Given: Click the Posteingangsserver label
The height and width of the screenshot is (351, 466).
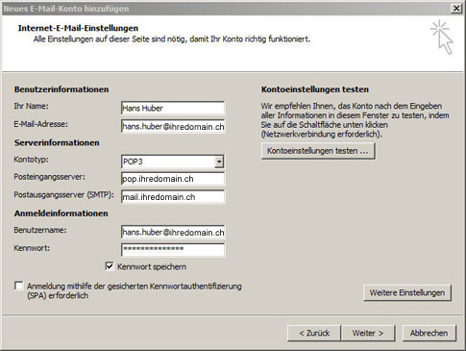Looking at the screenshot, I should tap(49, 177).
